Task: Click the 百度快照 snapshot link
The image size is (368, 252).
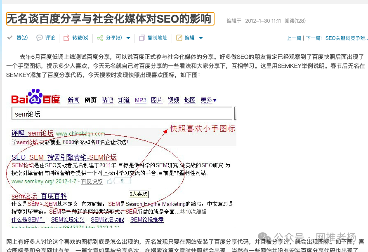Action: click(x=92, y=181)
